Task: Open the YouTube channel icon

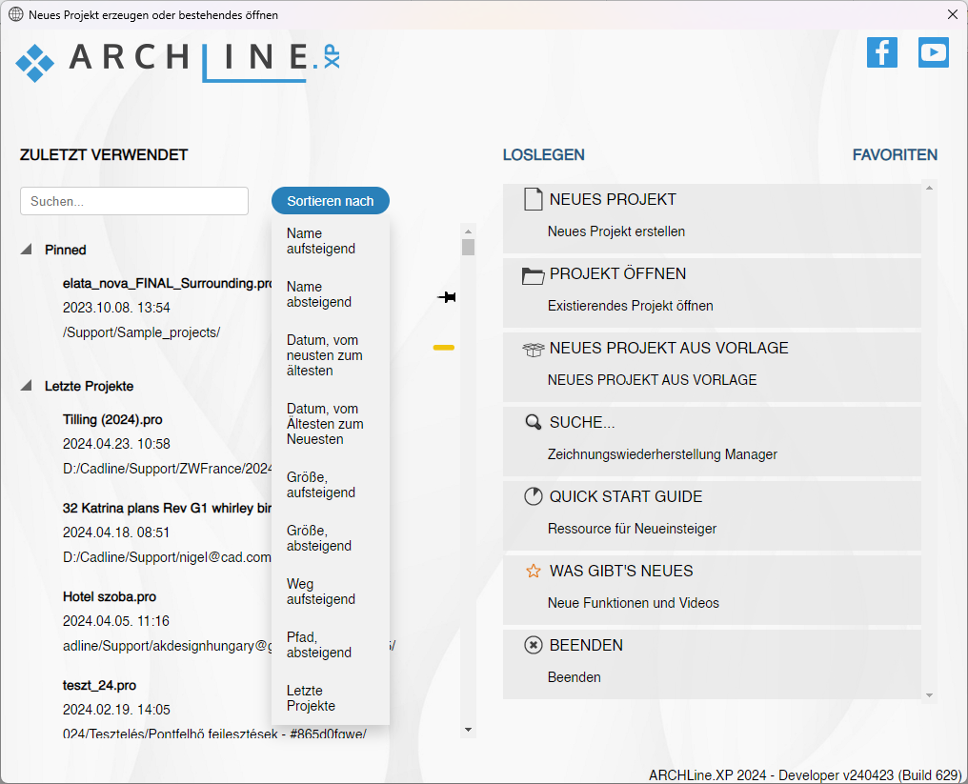Action: click(x=933, y=52)
